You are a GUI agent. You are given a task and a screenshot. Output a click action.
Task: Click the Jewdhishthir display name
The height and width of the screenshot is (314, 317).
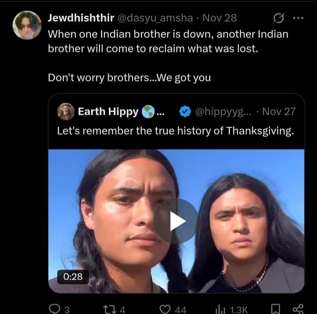pos(81,18)
